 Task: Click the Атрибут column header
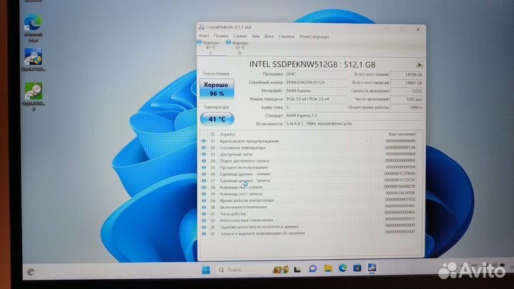pyautogui.click(x=228, y=134)
